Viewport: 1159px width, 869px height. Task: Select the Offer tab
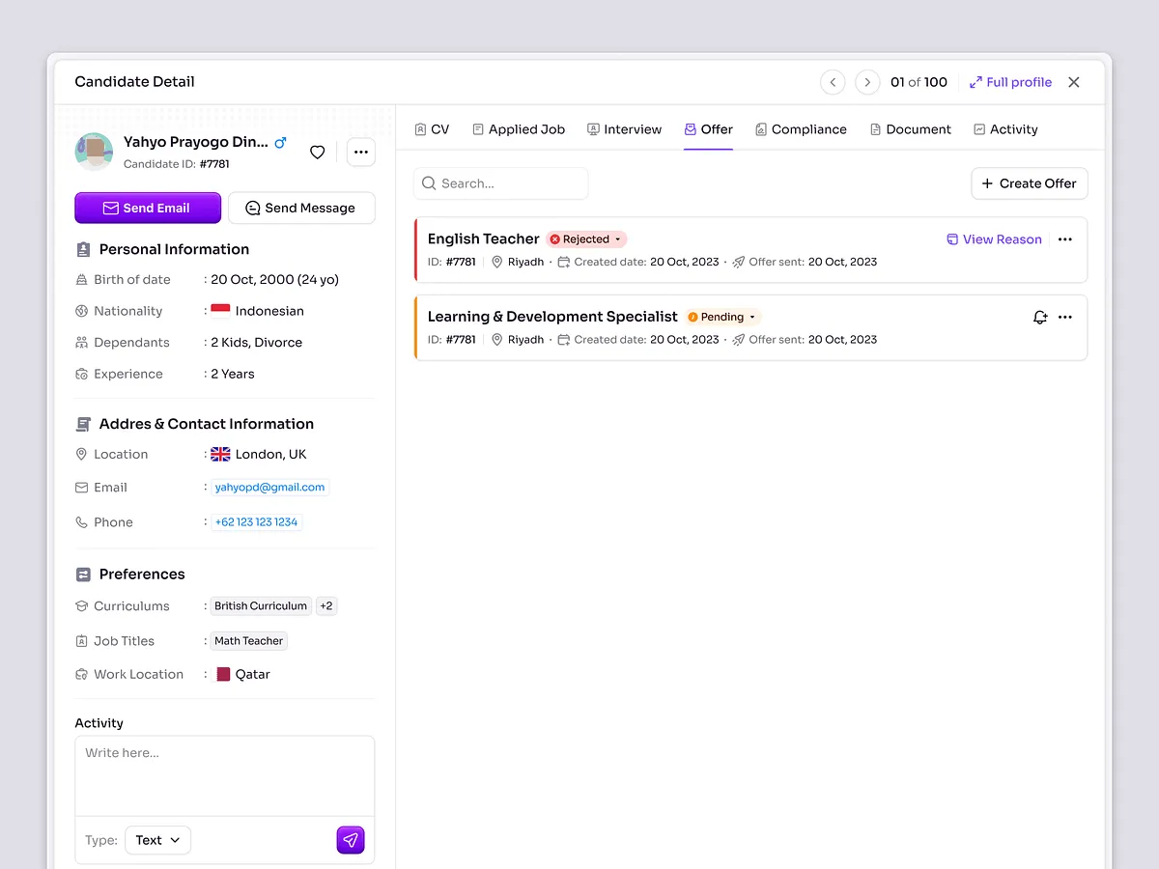click(709, 129)
